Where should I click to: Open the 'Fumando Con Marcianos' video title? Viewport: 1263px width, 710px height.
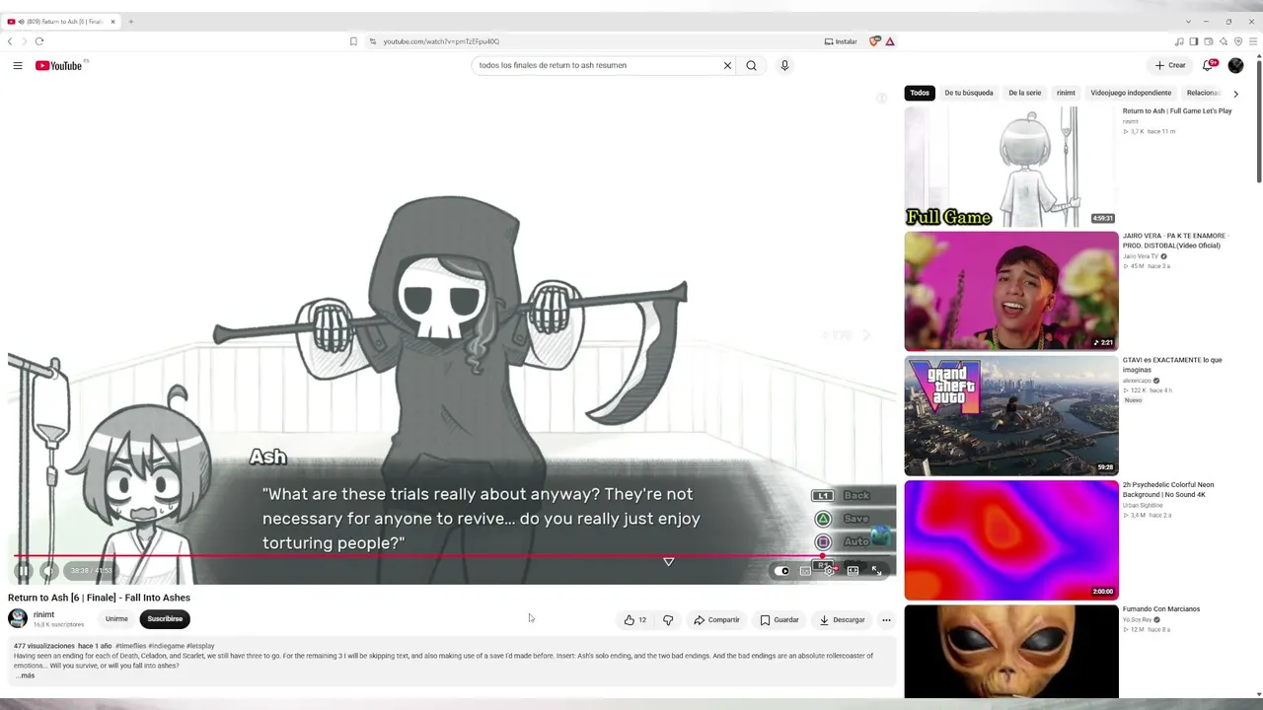1161,609
